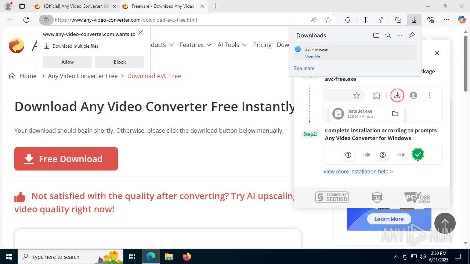
Task: Close the Freeware Download tab
Action: [202, 6]
